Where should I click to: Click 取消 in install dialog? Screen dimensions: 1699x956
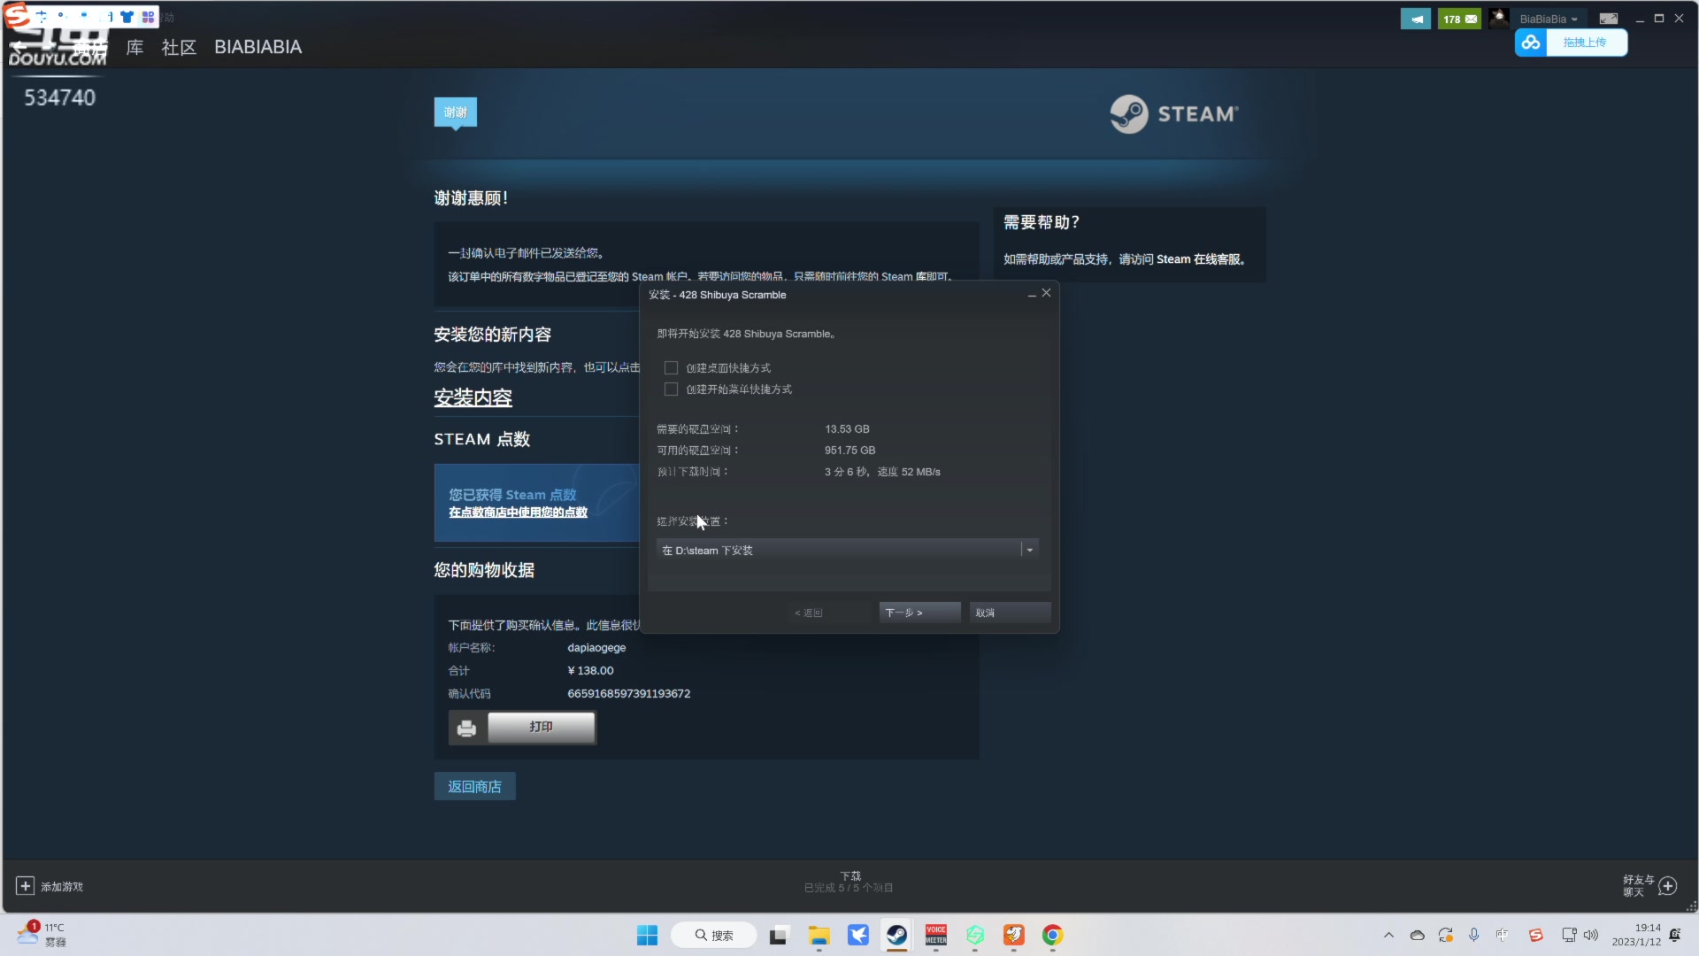pyautogui.click(x=1010, y=613)
